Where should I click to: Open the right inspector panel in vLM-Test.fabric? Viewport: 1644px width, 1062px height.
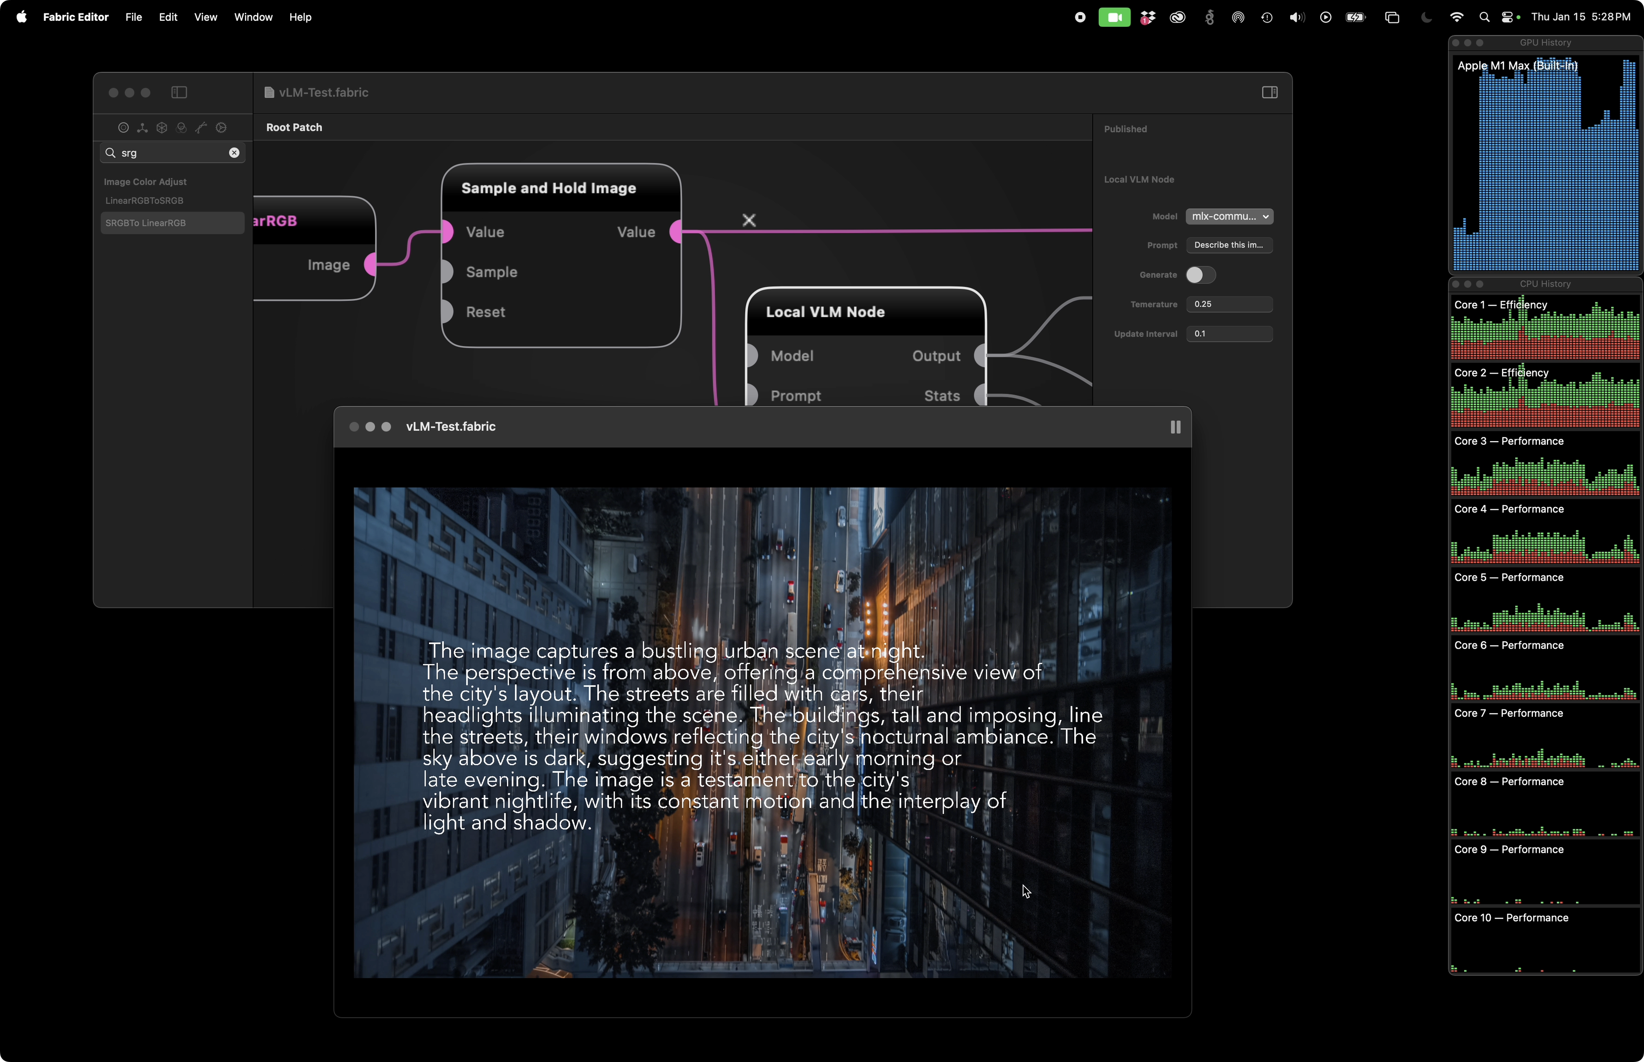[x=1269, y=92]
